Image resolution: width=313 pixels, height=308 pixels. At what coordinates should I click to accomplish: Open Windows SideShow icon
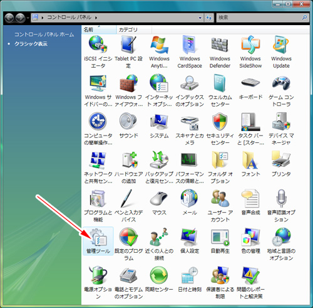250,45
